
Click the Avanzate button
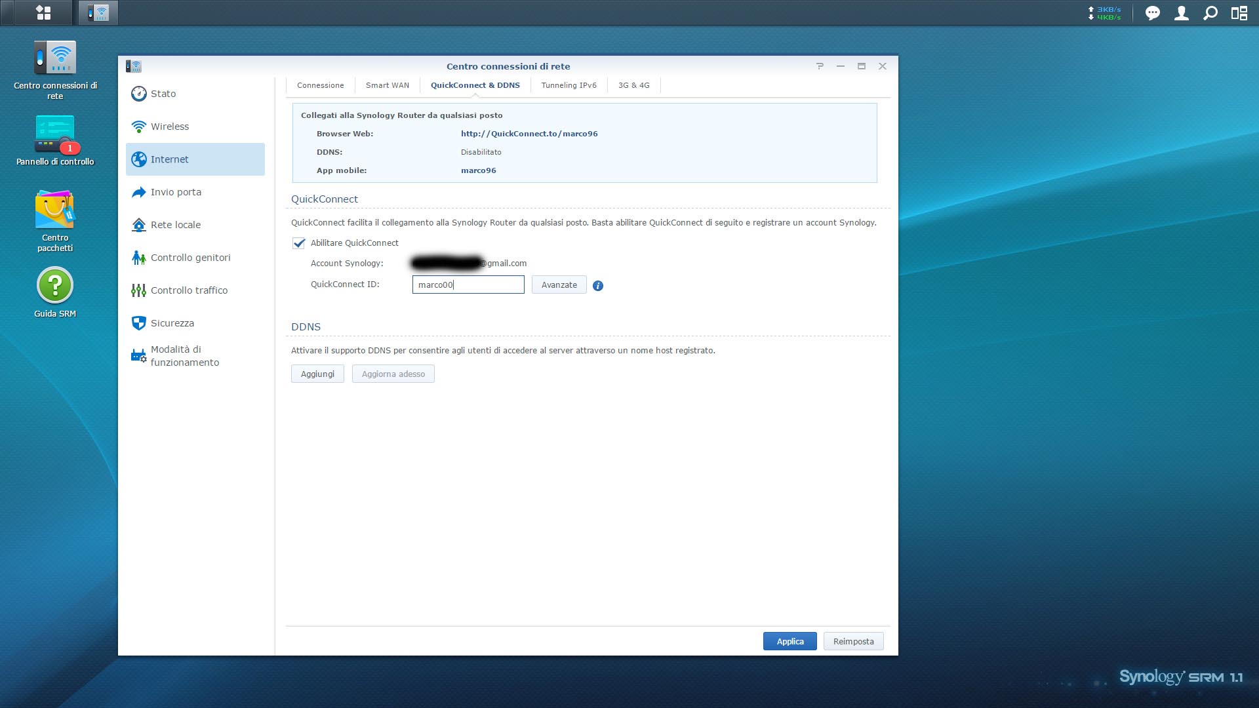pyautogui.click(x=559, y=285)
